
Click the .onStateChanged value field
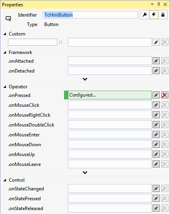[110, 188]
